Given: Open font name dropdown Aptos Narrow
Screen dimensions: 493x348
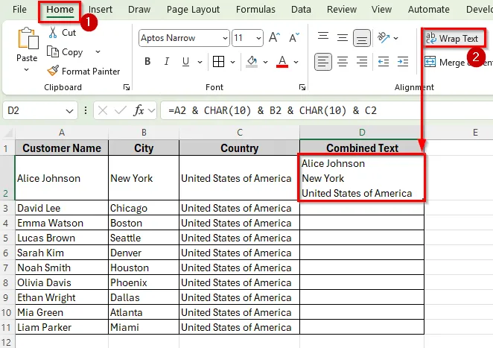Looking at the screenshot, I should (225, 39).
